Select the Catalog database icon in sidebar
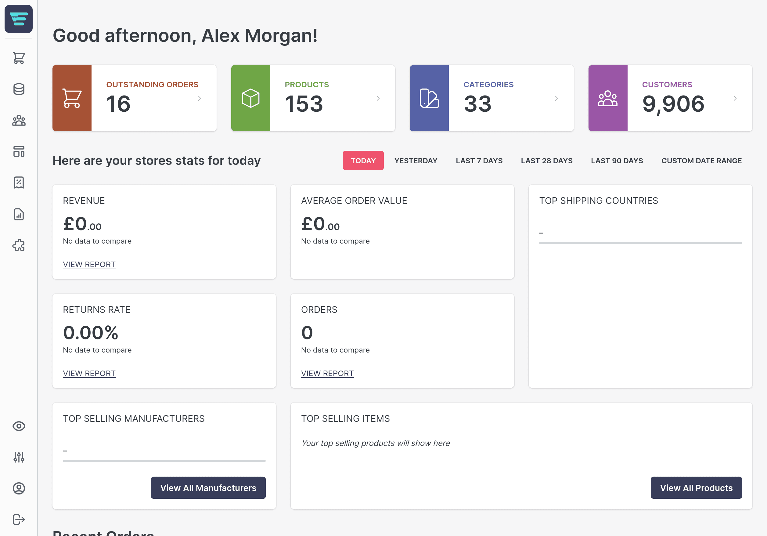The height and width of the screenshot is (536, 767). coord(19,89)
